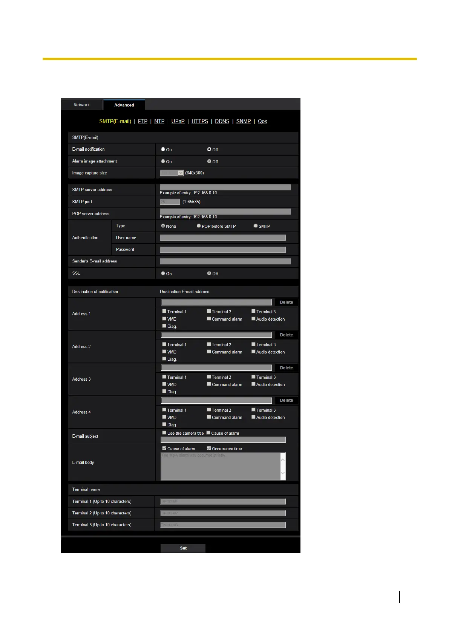Enable Use the camera title checkbox

(x=164, y=433)
